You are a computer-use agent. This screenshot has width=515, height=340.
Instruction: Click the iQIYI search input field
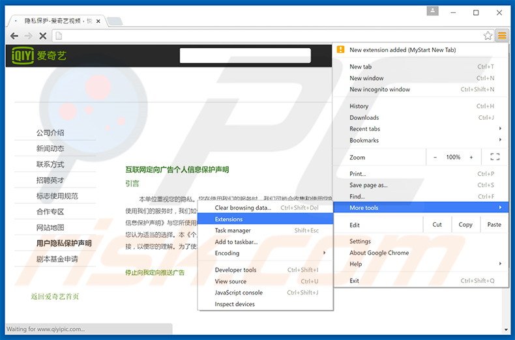click(245, 56)
